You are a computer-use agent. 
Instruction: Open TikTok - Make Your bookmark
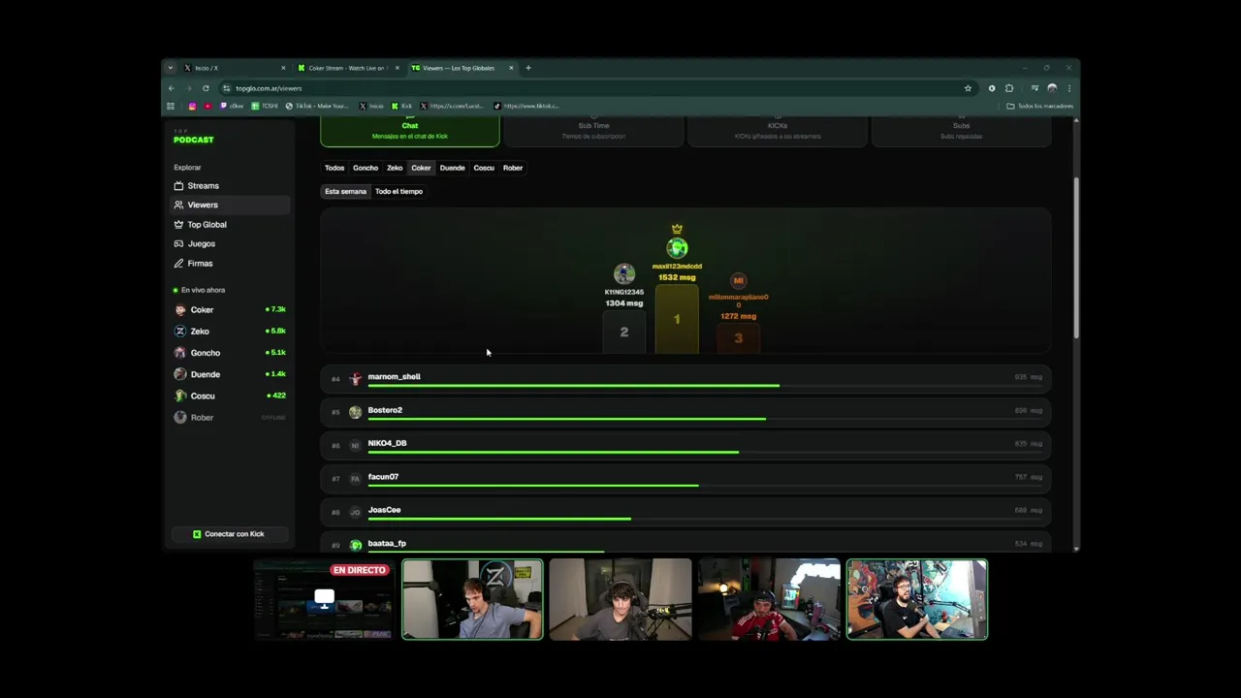317,106
